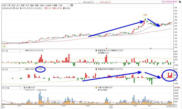Toggle the 均線 indicator button

pos(4,5)
